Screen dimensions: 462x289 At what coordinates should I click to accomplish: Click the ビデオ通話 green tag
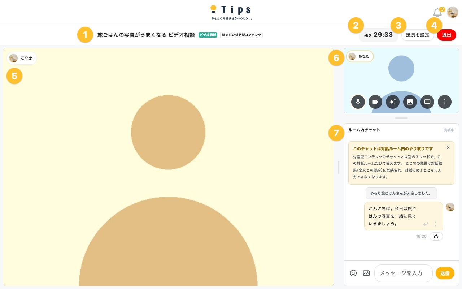point(208,35)
